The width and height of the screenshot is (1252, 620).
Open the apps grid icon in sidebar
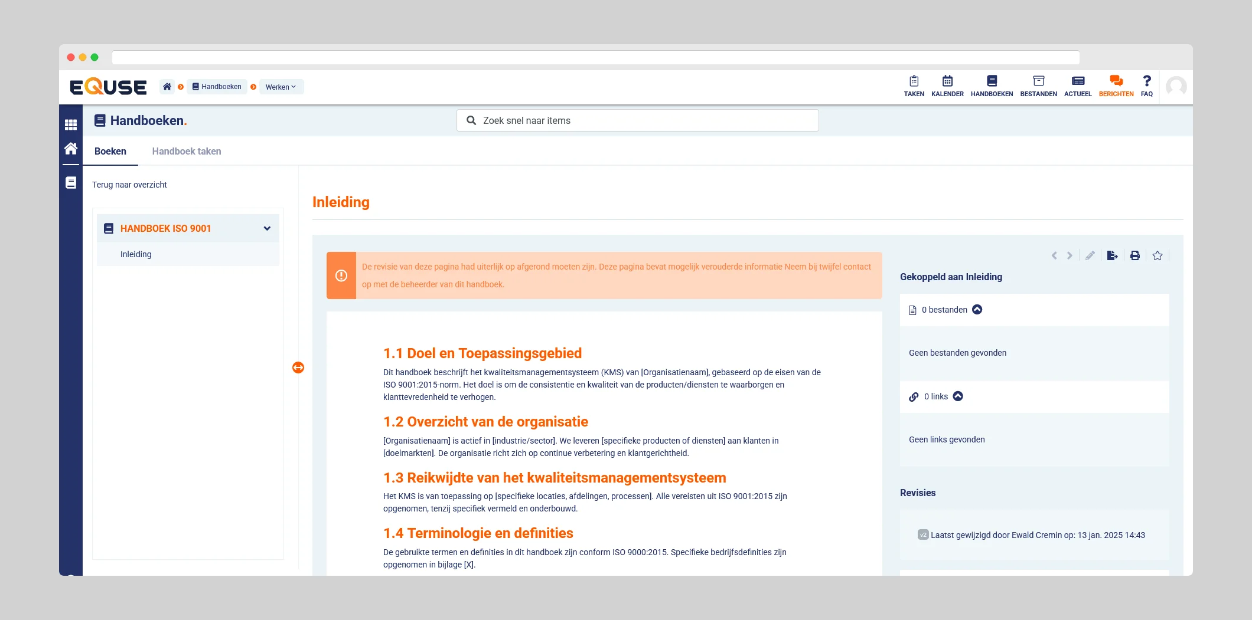point(71,124)
